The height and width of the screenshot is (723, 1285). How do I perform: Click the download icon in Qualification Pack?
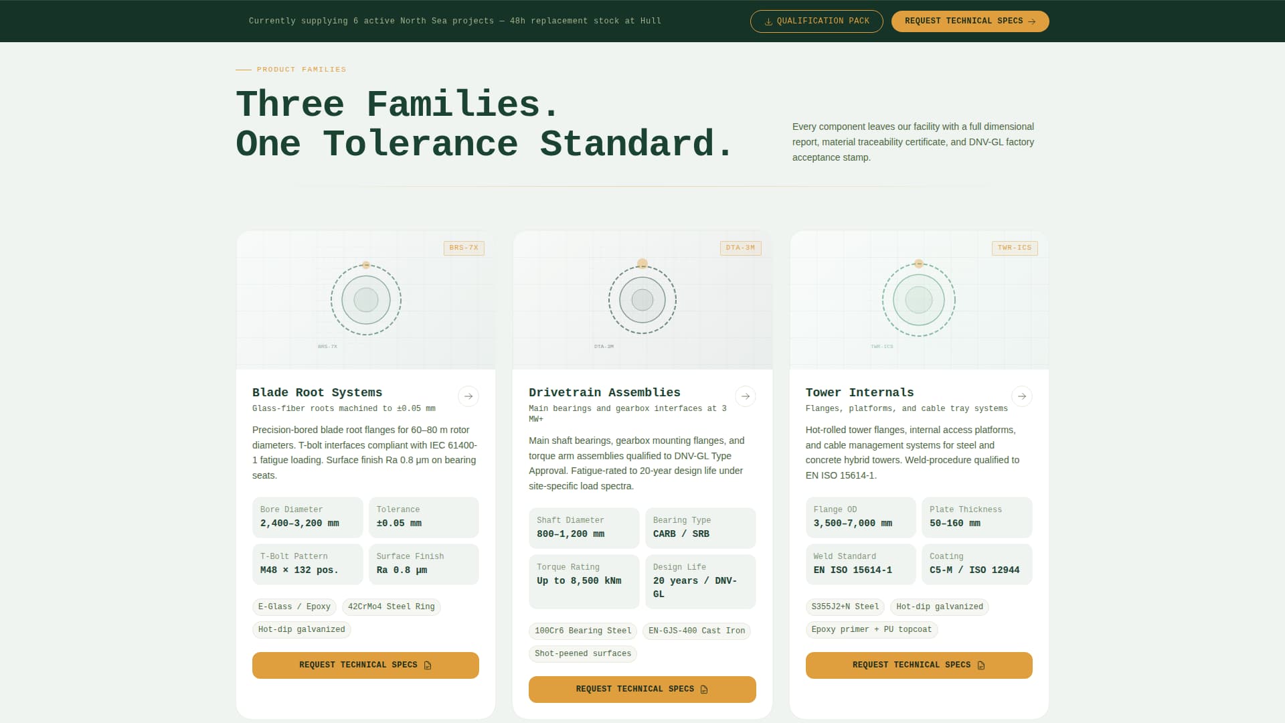click(x=768, y=21)
